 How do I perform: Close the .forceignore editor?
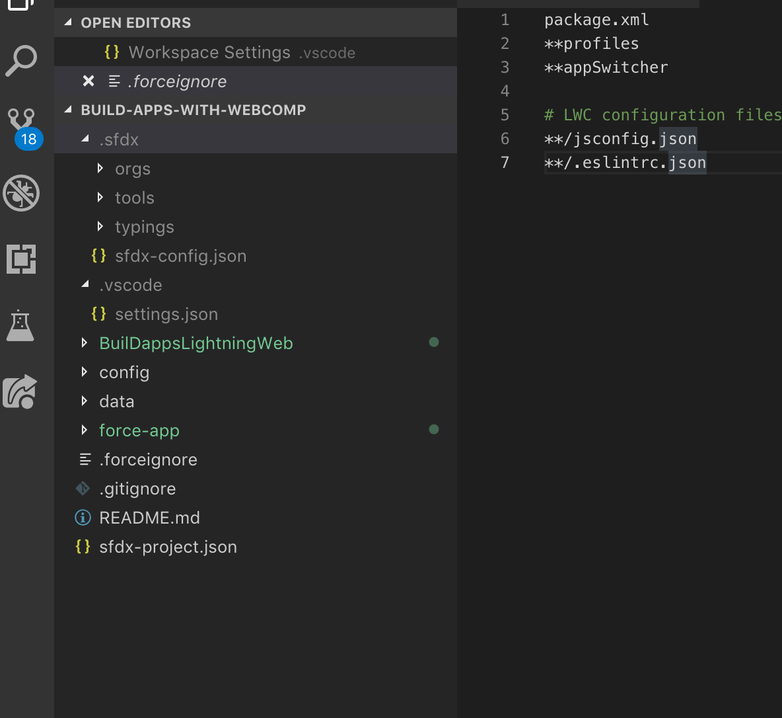88,81
